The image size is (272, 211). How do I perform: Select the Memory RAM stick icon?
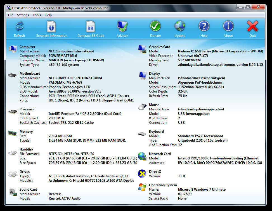pyautogui.click(x=13, y=133)
